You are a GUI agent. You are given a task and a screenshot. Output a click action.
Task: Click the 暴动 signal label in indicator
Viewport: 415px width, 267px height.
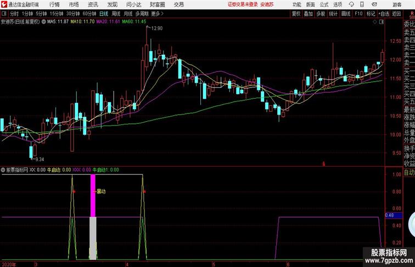tap(101, 191)
